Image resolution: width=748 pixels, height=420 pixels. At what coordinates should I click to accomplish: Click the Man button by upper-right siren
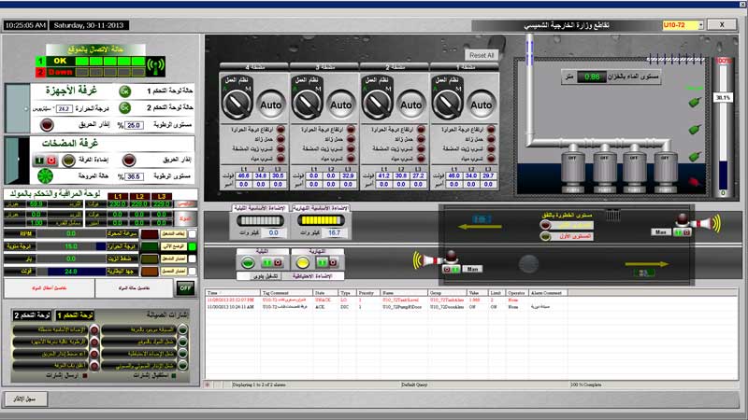(660, 232)
